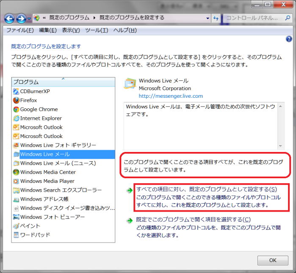Click description box scrollbar down arrow
296x273 pixels.
coord(280,146)
